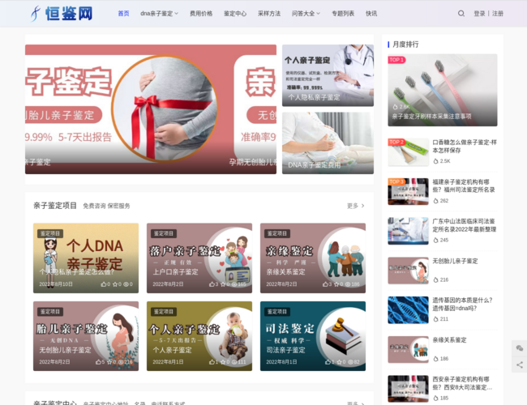Viewport: 527px width, 405px height.
Task: Click like icon under 遗传基因的本质 article
Action: click(435, 319)
